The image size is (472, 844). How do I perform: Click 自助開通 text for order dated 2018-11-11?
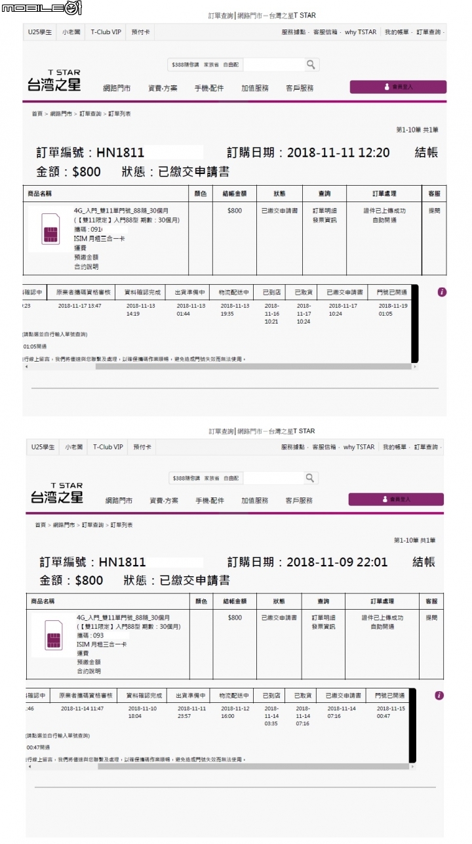(383, 220)
